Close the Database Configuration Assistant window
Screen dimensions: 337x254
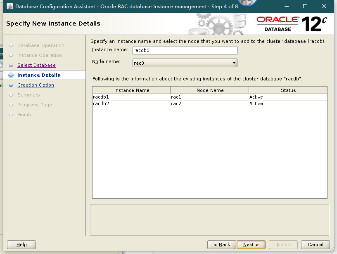pos(324,6)
